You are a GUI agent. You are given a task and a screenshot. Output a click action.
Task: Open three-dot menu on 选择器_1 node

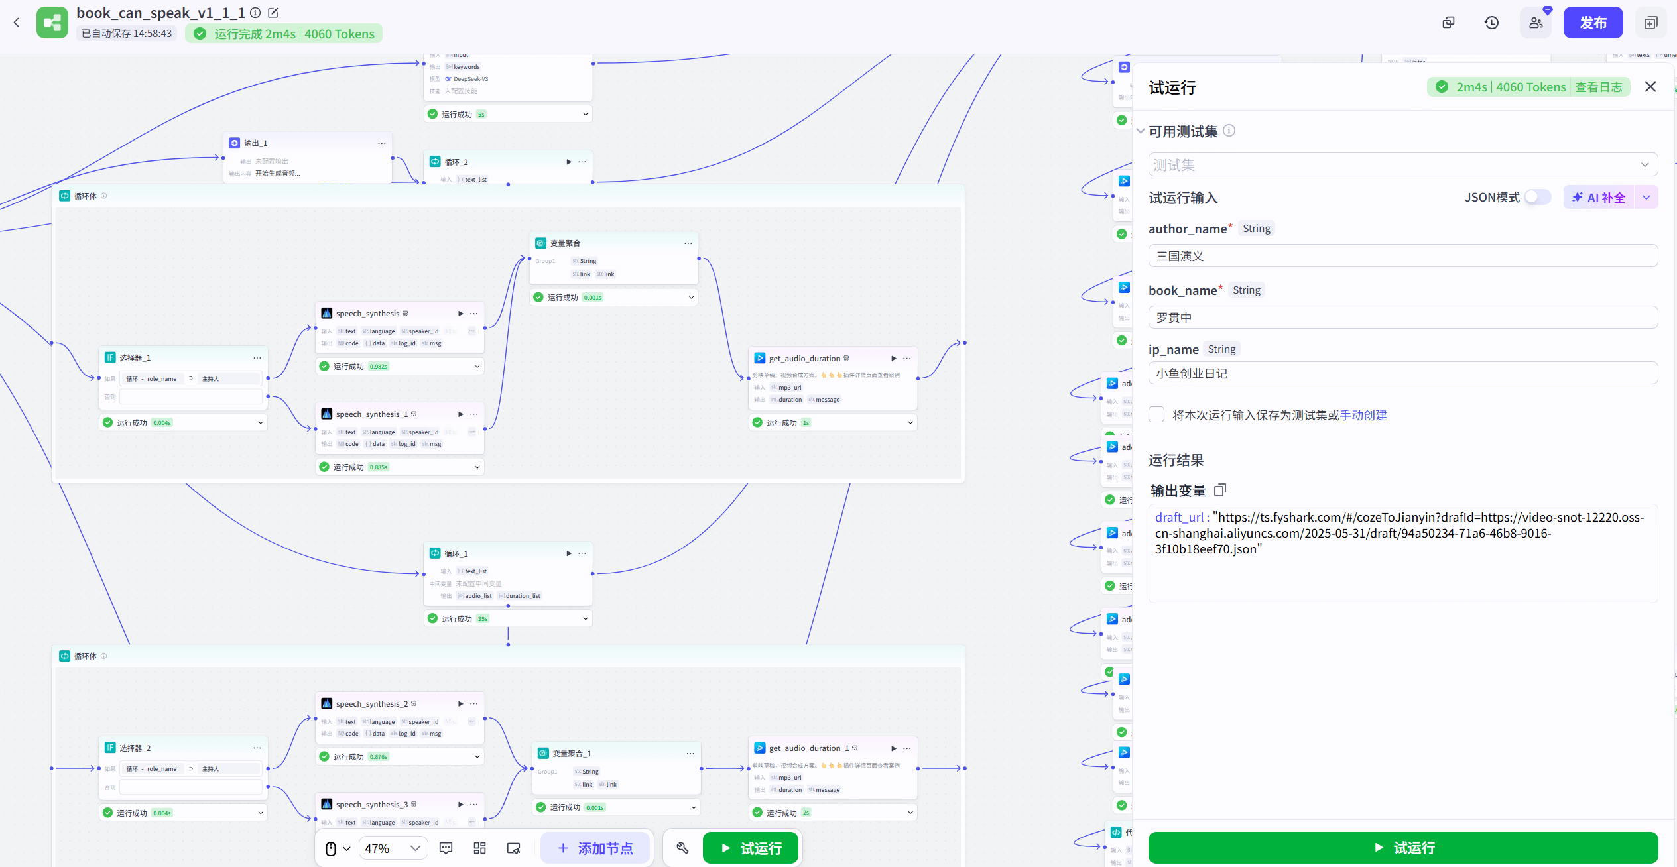tap(257, 358)
